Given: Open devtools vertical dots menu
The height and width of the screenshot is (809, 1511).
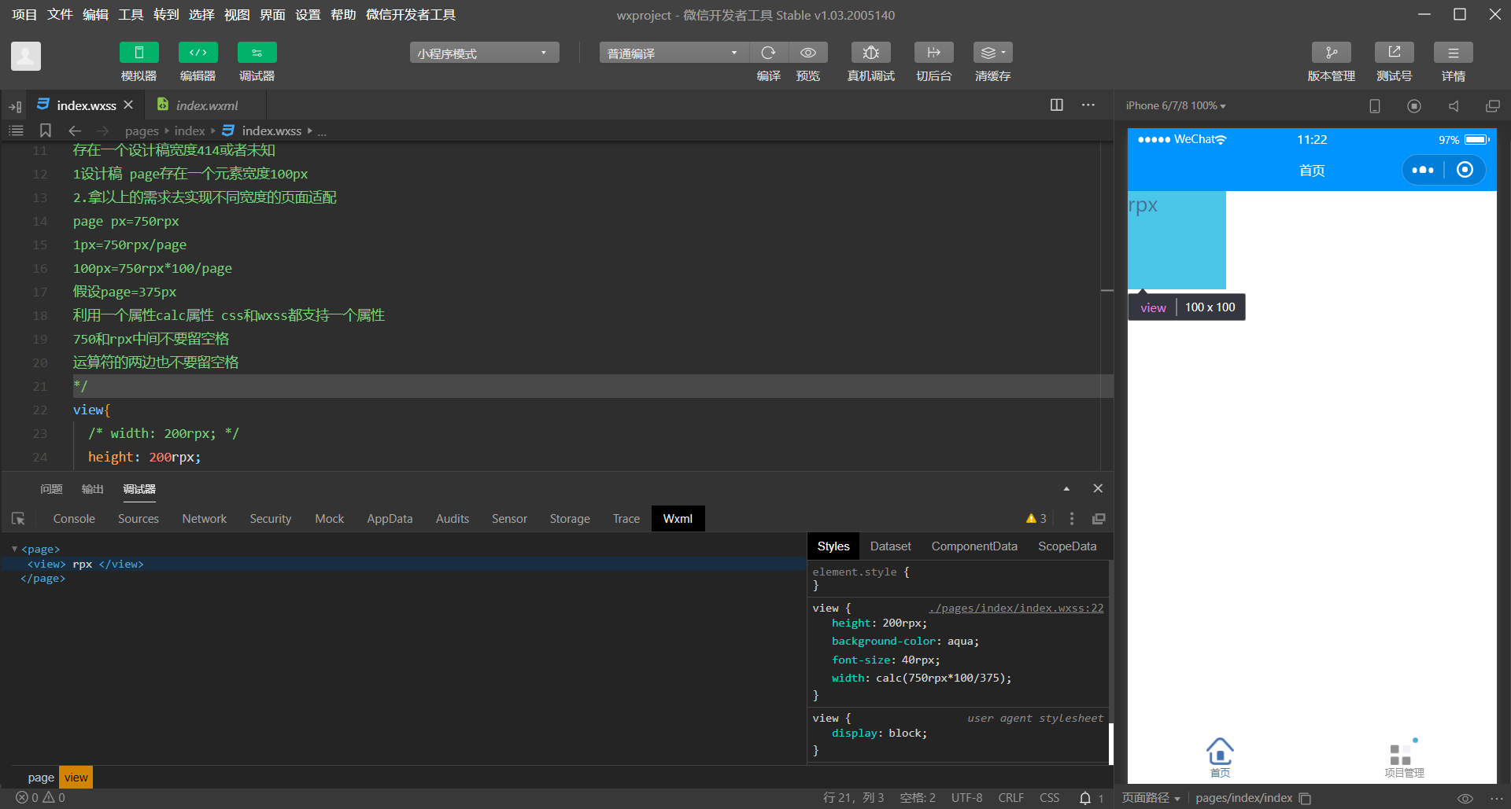Looking at the screenshot, I should click(1071, 519).
